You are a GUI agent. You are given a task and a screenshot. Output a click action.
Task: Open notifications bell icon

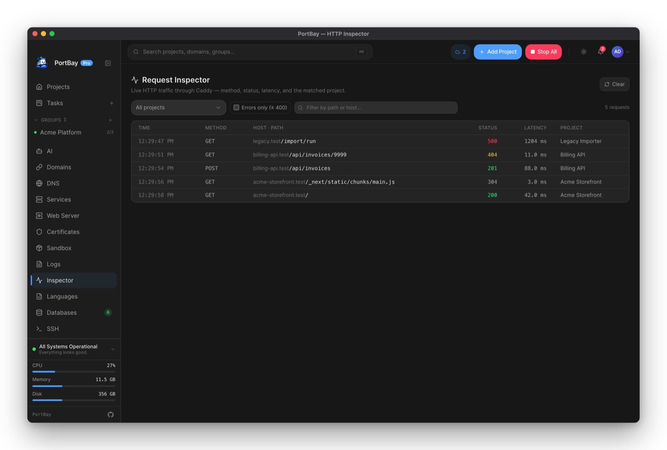pos(601,52)
